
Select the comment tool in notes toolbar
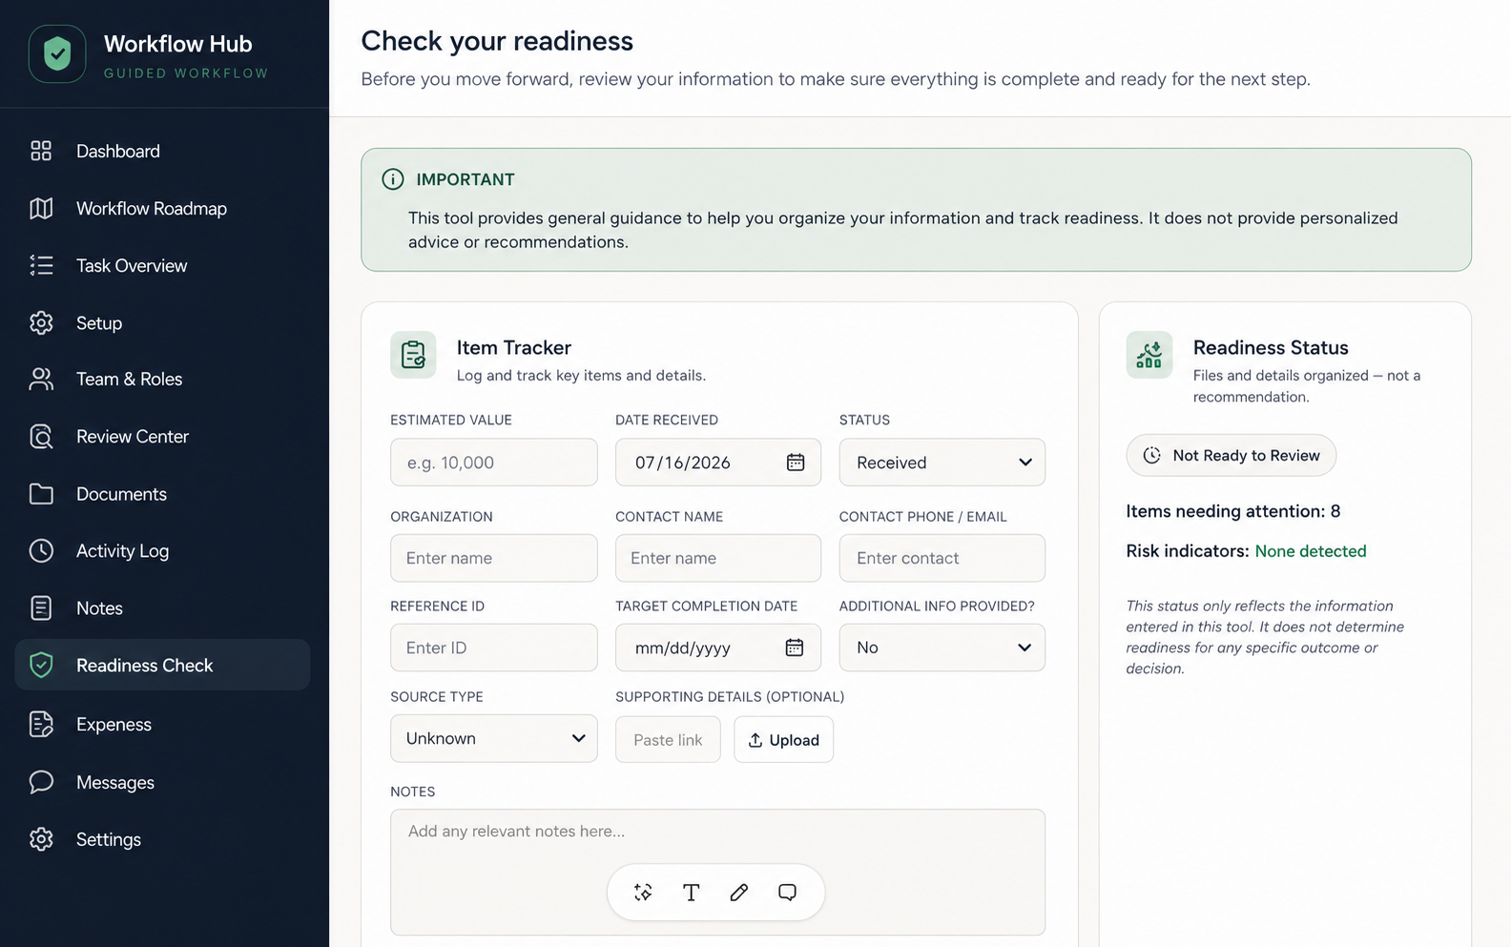[787, 893]
